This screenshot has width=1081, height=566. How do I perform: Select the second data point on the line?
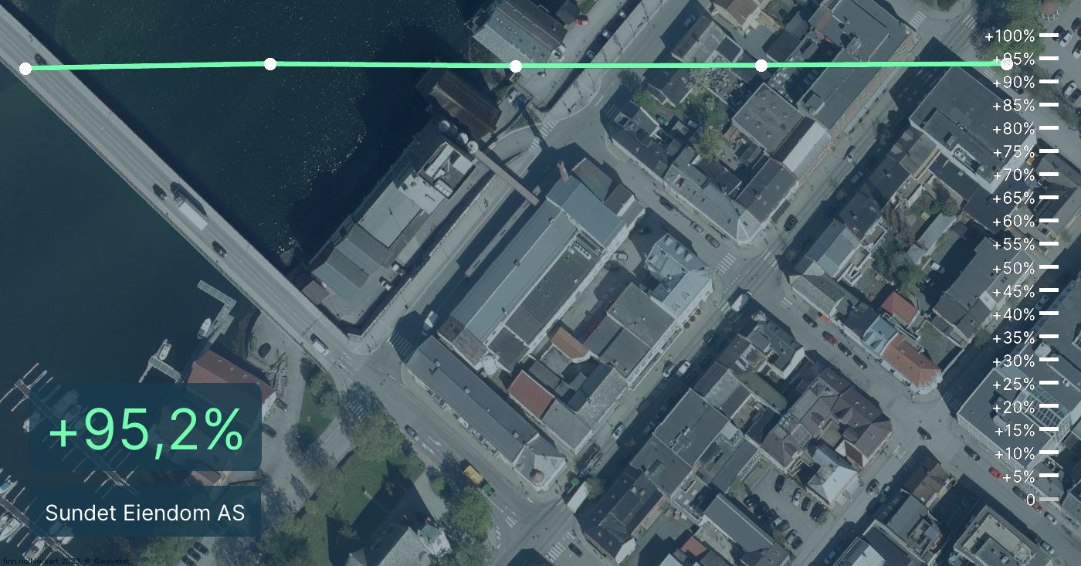click(270, 64)
